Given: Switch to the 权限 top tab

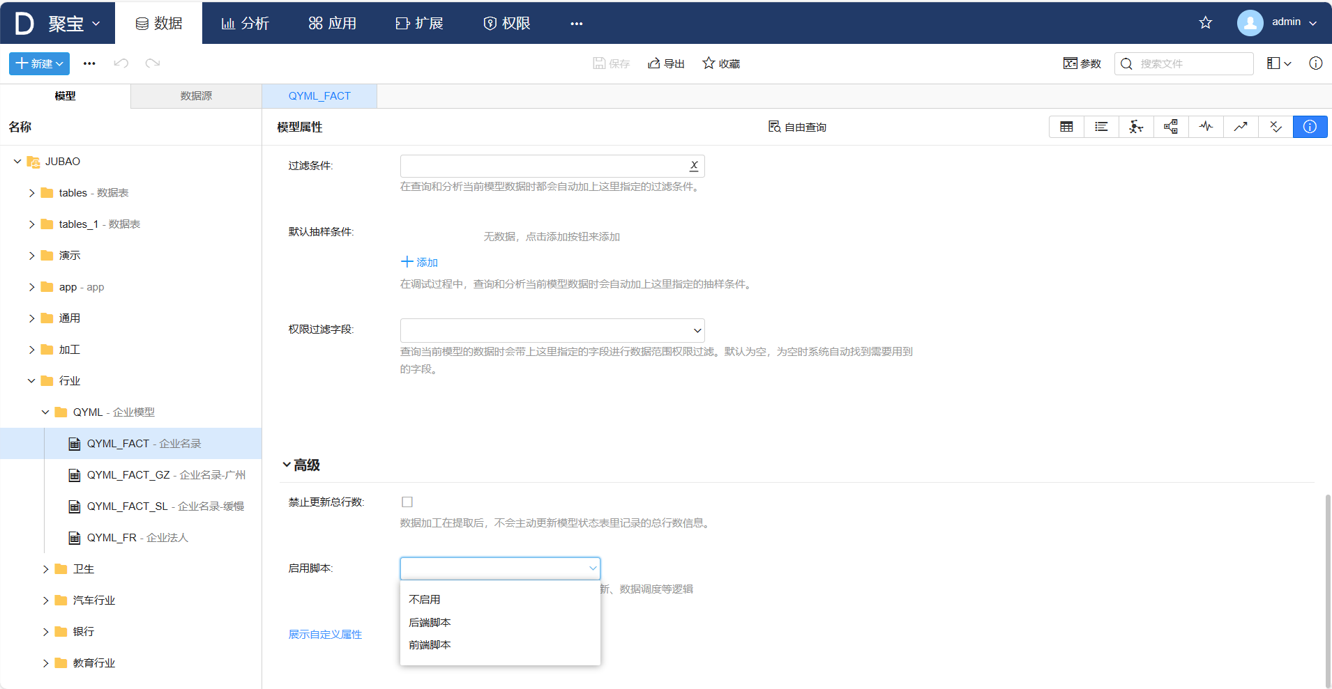Looking at the screenshot, I should tap(506, 23).
